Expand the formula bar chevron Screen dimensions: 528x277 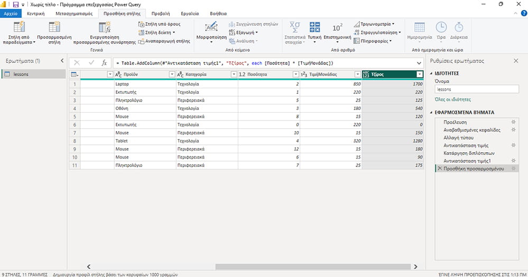tap(419, 63)
